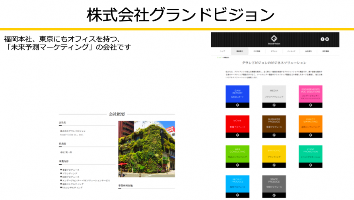Click the エンゲージセンター・VOCソリューションサービス bullet
Screen dimensions: 354x200
pyautogui.click(x=86, y=181)
